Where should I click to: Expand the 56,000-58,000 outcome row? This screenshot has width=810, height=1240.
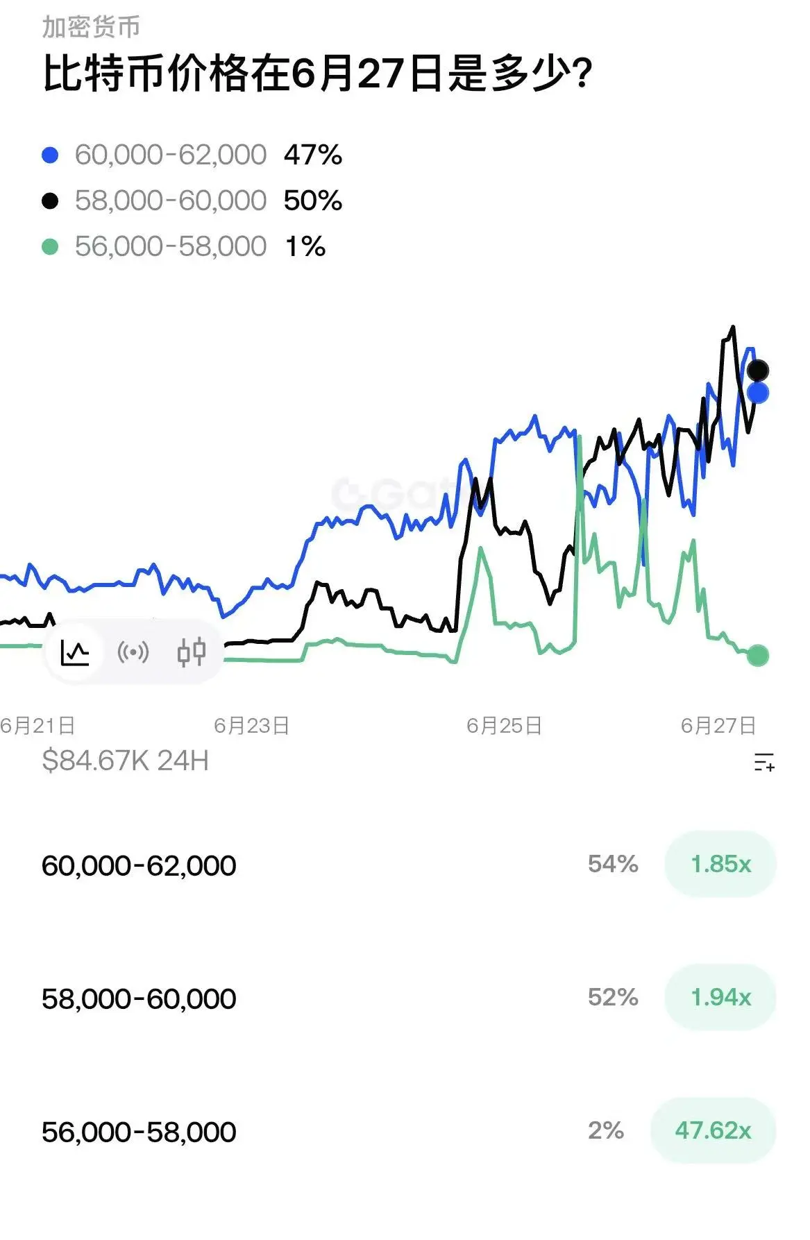pos(405,1131)
